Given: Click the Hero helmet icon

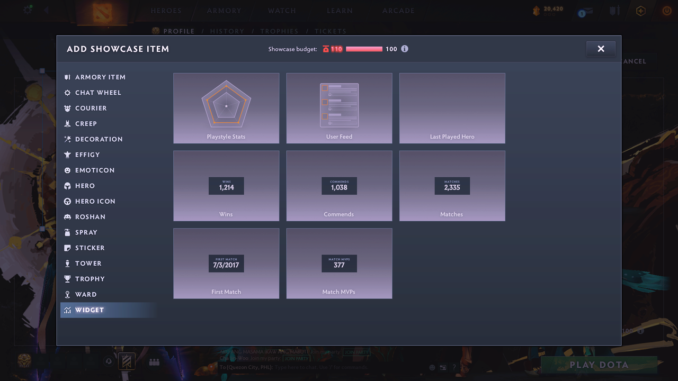Looking at the screenshot, I should (67, 186).
